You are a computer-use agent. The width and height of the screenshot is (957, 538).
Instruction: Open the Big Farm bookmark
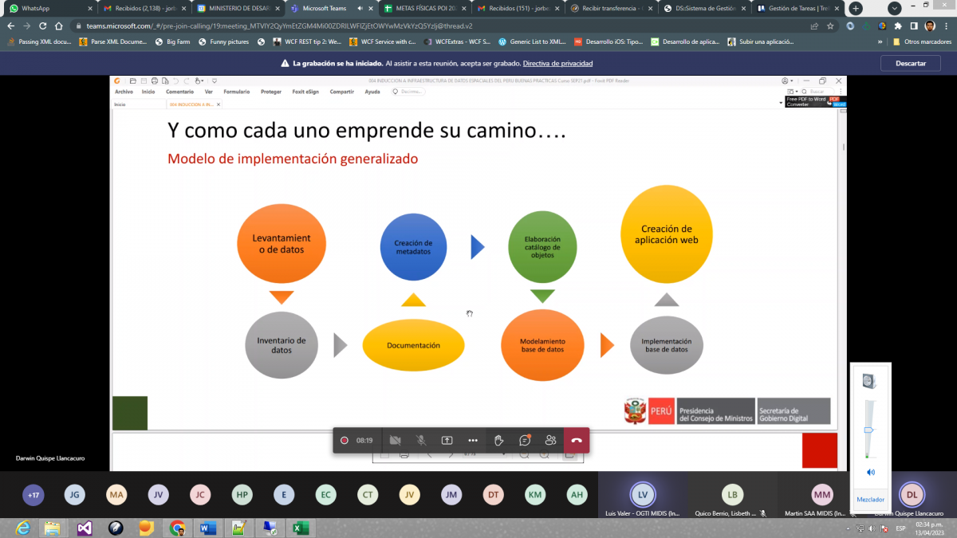172,41
